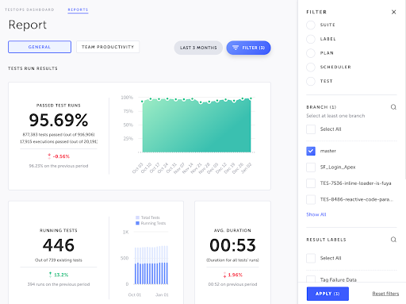
Task: Click the red decrease arrow beside -0.56%
Action: (49, 156)
